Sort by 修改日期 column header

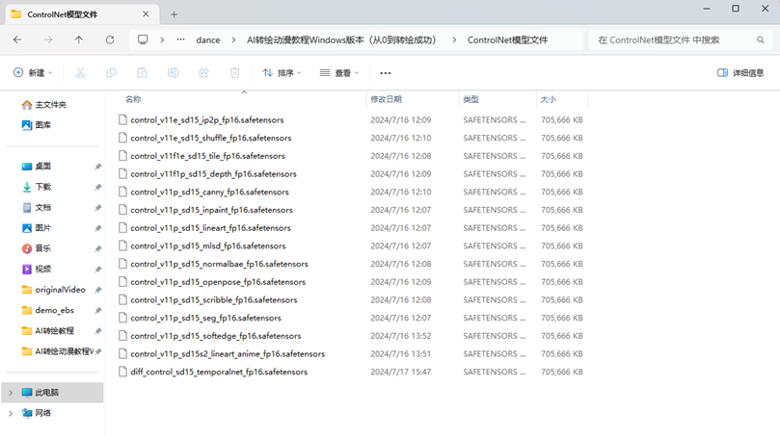point(413,99)
